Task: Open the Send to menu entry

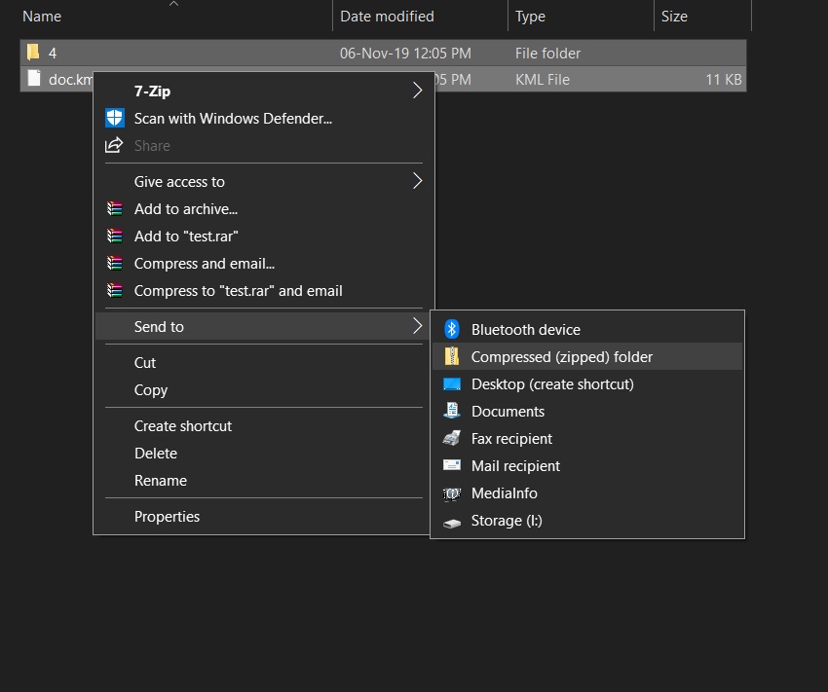Action: point(264,326)
